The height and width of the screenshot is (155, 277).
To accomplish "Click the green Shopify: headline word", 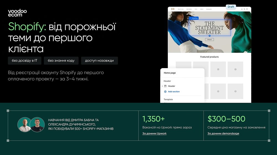I will [x=27, y=27].
